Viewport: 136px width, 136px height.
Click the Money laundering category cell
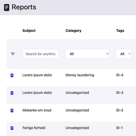(x=80, y=75)
